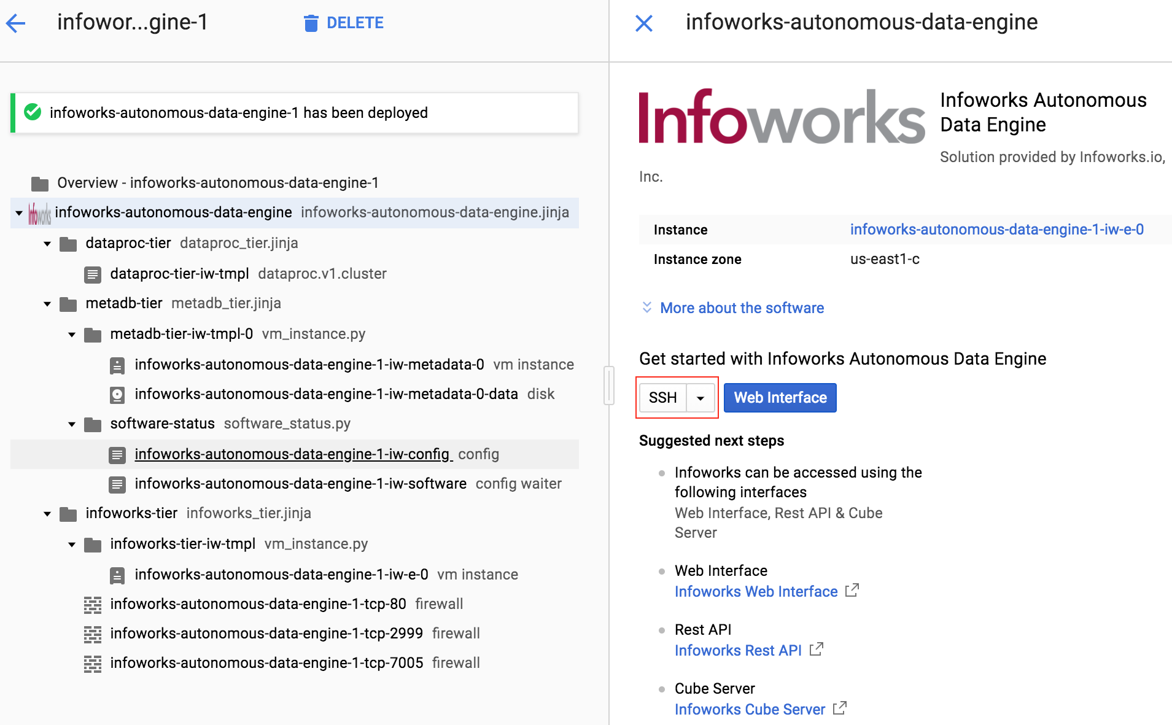
Task: Click infoworks-tier-iw-tmpl folder icon
Action: 93,545
